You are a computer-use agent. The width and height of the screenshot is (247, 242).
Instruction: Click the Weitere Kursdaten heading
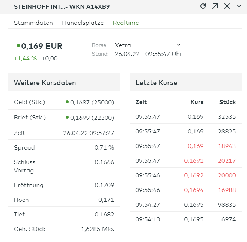tap(45, 82)
